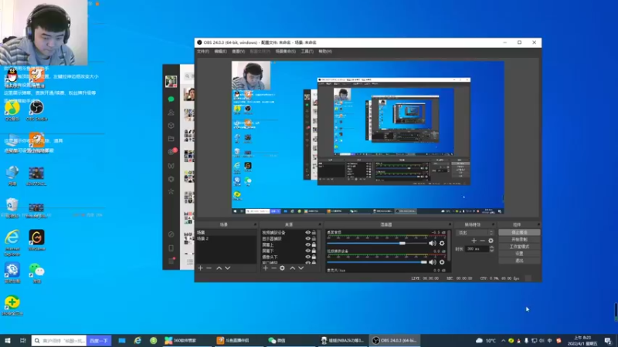Mute the second mixer channel speaker icon
This screenshot has height=347, width=618.
coord(433,262)
